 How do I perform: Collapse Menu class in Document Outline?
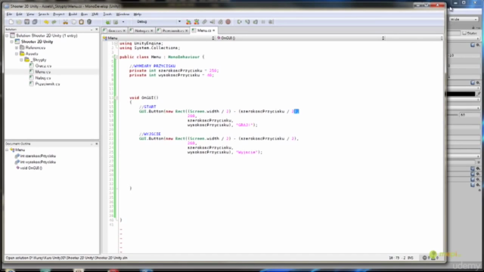coord(7,150)
